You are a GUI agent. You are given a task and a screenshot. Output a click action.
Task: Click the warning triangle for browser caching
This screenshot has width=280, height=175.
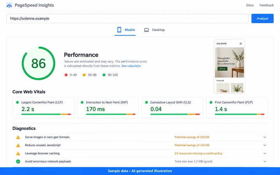click(18, 153)
